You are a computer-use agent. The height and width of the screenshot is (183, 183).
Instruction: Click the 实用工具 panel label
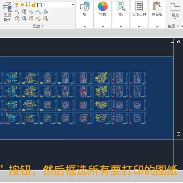click(x=139, y=14)
